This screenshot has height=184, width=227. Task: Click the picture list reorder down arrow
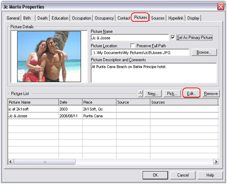point(141,95)
